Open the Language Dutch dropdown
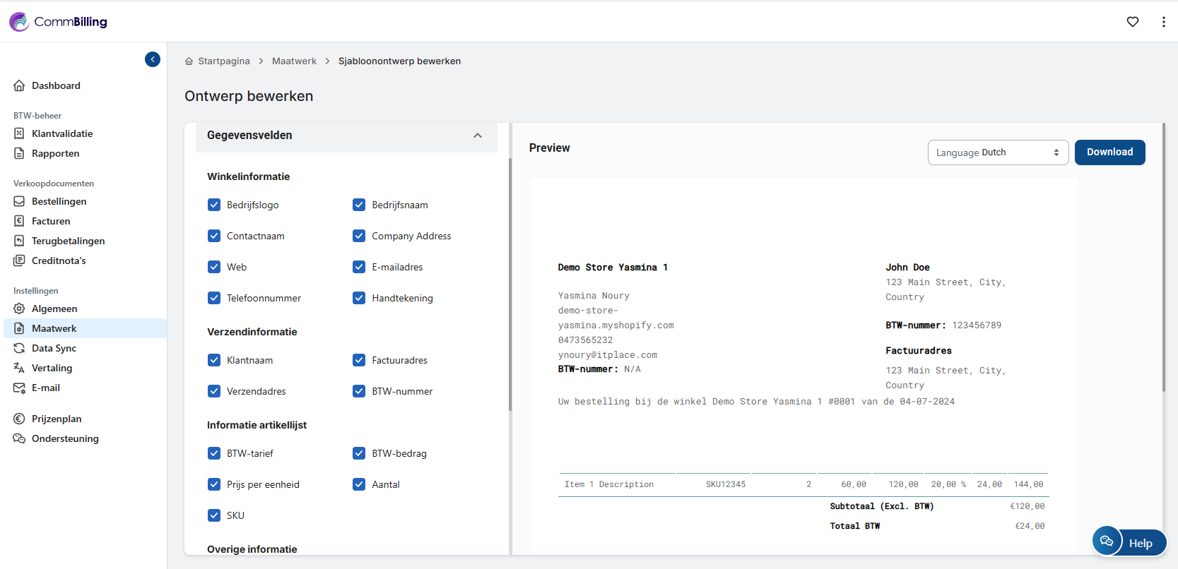 pyautogui.click(x=998, y=152)
